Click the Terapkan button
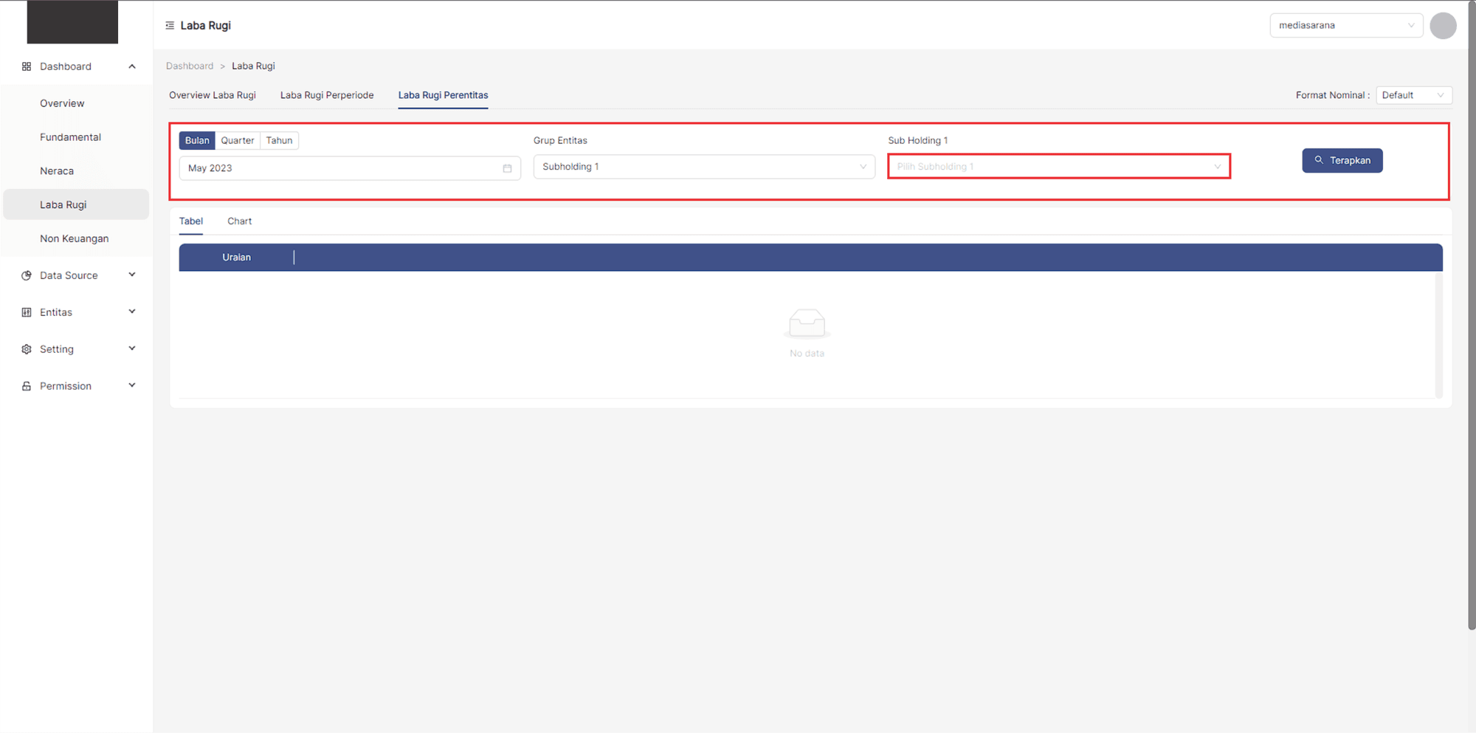 tap(1342, 160)
